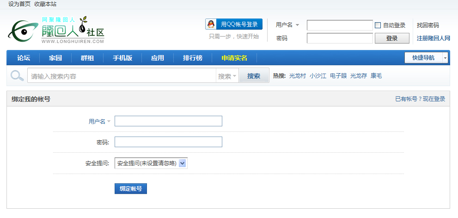Open the header 用户名 login-type dropdown
The width and height of the screenshot is (458, 218).
[x=287, y=25]
